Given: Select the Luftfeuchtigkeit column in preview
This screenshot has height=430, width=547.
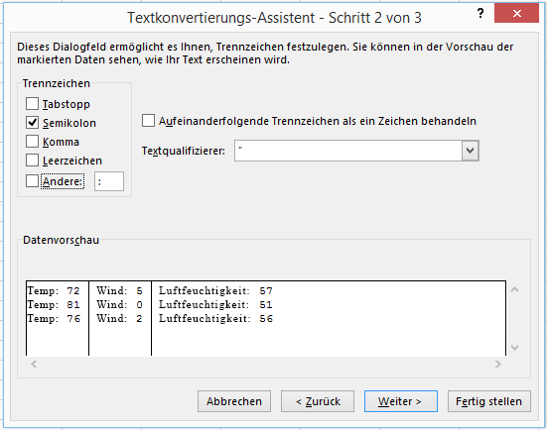Looking at the screenshot, I should (329, 318).
